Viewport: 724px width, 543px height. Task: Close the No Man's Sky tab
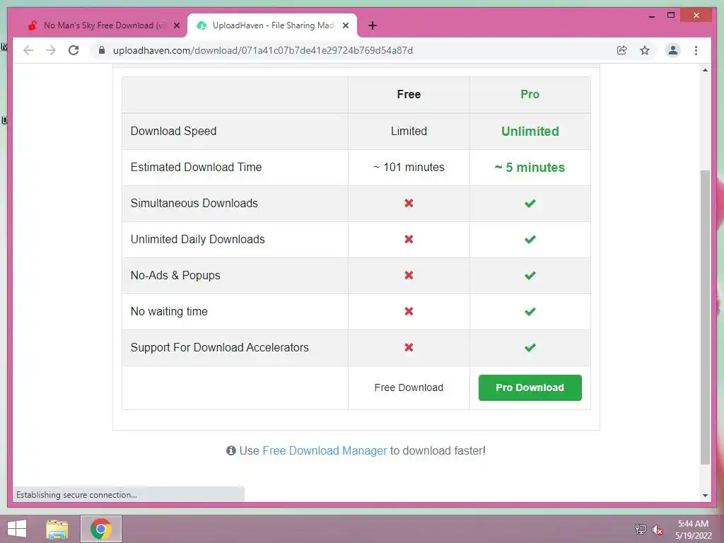point(176,25)
